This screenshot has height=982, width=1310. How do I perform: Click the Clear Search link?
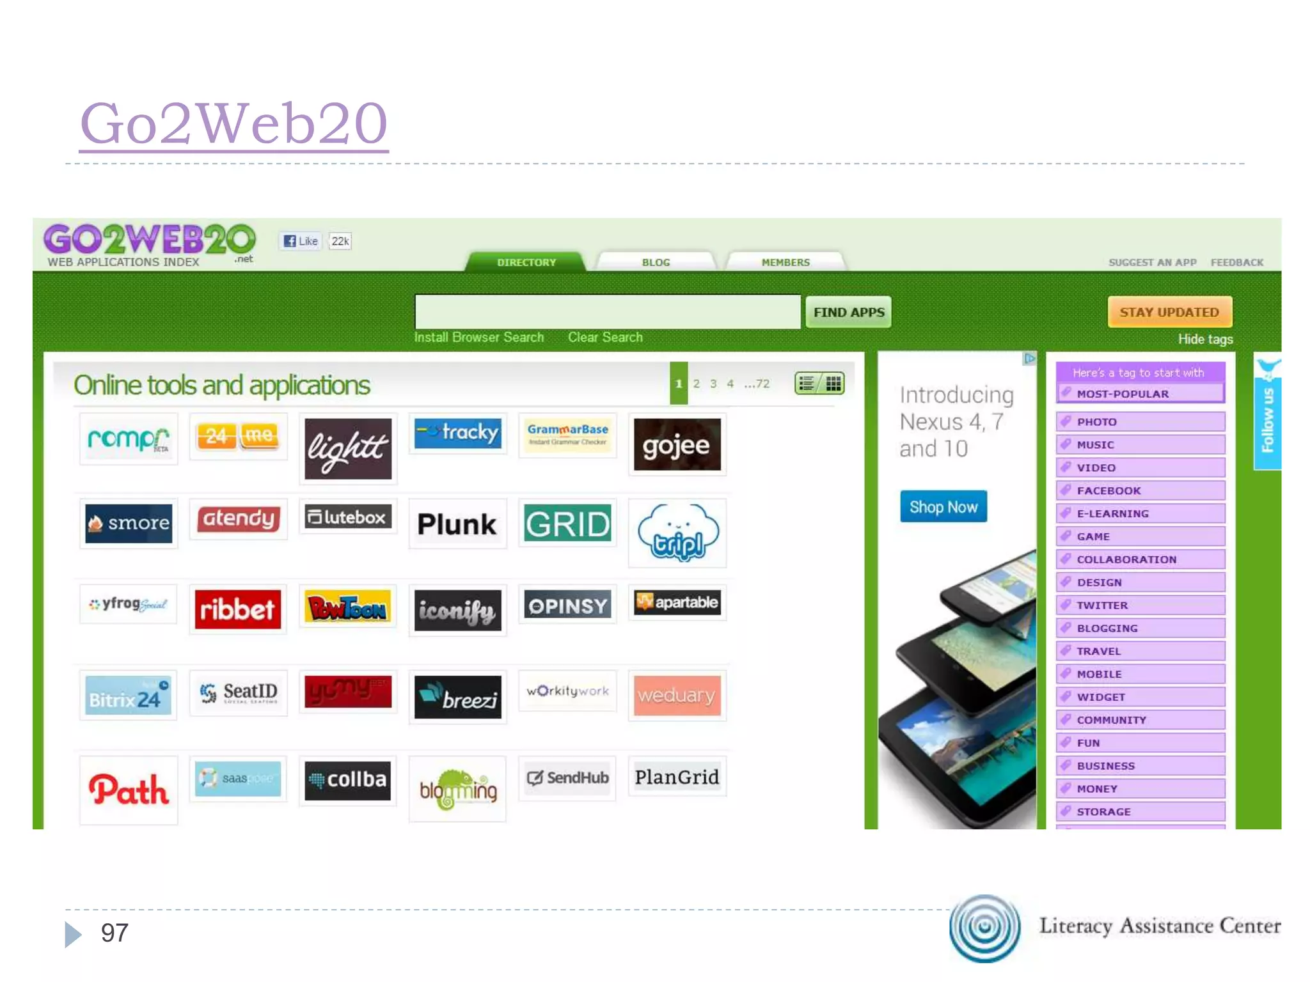(605, 337)
